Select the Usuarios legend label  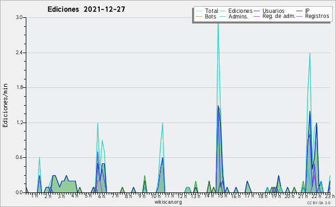tap(273, 11)
